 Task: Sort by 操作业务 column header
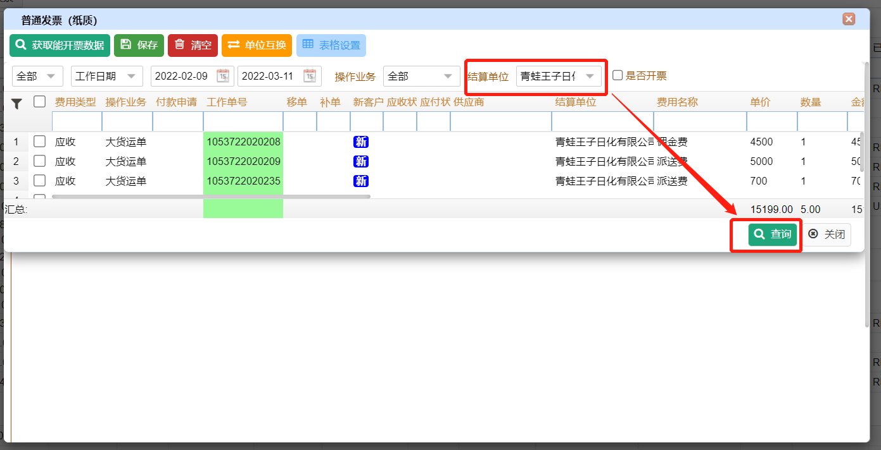click(x=126, y=102)
